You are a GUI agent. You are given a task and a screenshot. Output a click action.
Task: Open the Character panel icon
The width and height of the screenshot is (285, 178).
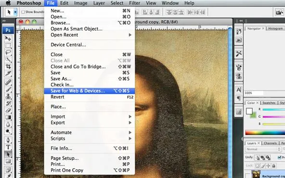239,89
